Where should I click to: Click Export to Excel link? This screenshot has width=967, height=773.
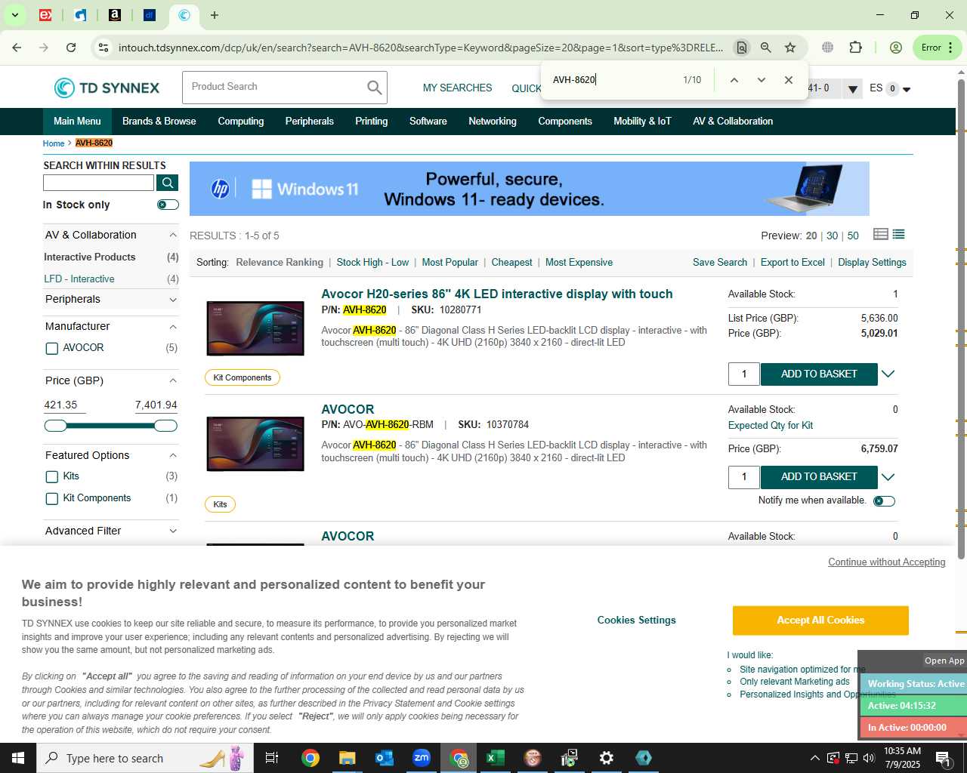click(x=792, y=263)
